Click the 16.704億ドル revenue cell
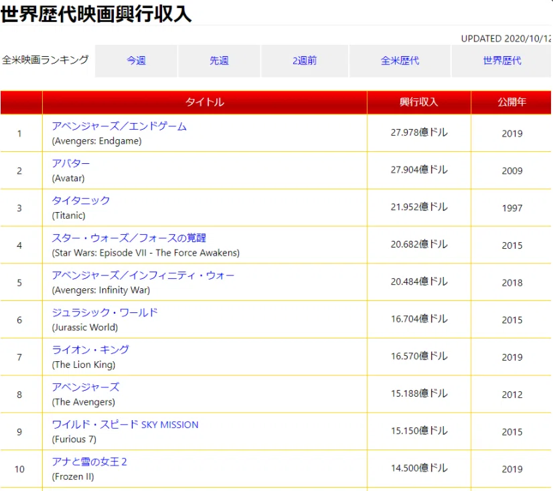 coord(419,319)
